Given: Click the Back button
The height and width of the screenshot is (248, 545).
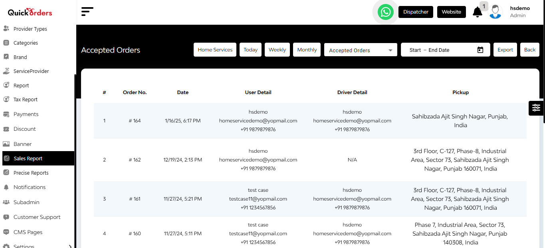Looking at the screenshot, I should coord(530,50).
